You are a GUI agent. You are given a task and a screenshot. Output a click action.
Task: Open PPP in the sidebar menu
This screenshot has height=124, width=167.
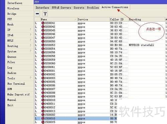(10, 19)
